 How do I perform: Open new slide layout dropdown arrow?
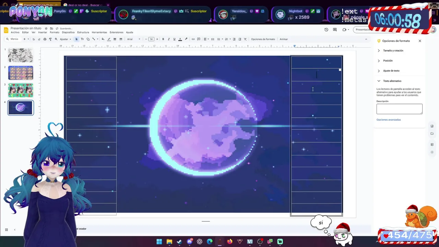tap(28, 39)
